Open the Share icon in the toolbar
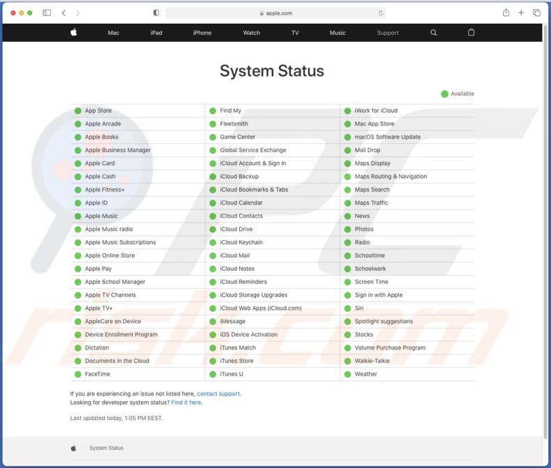 click(x=506, y=13)
